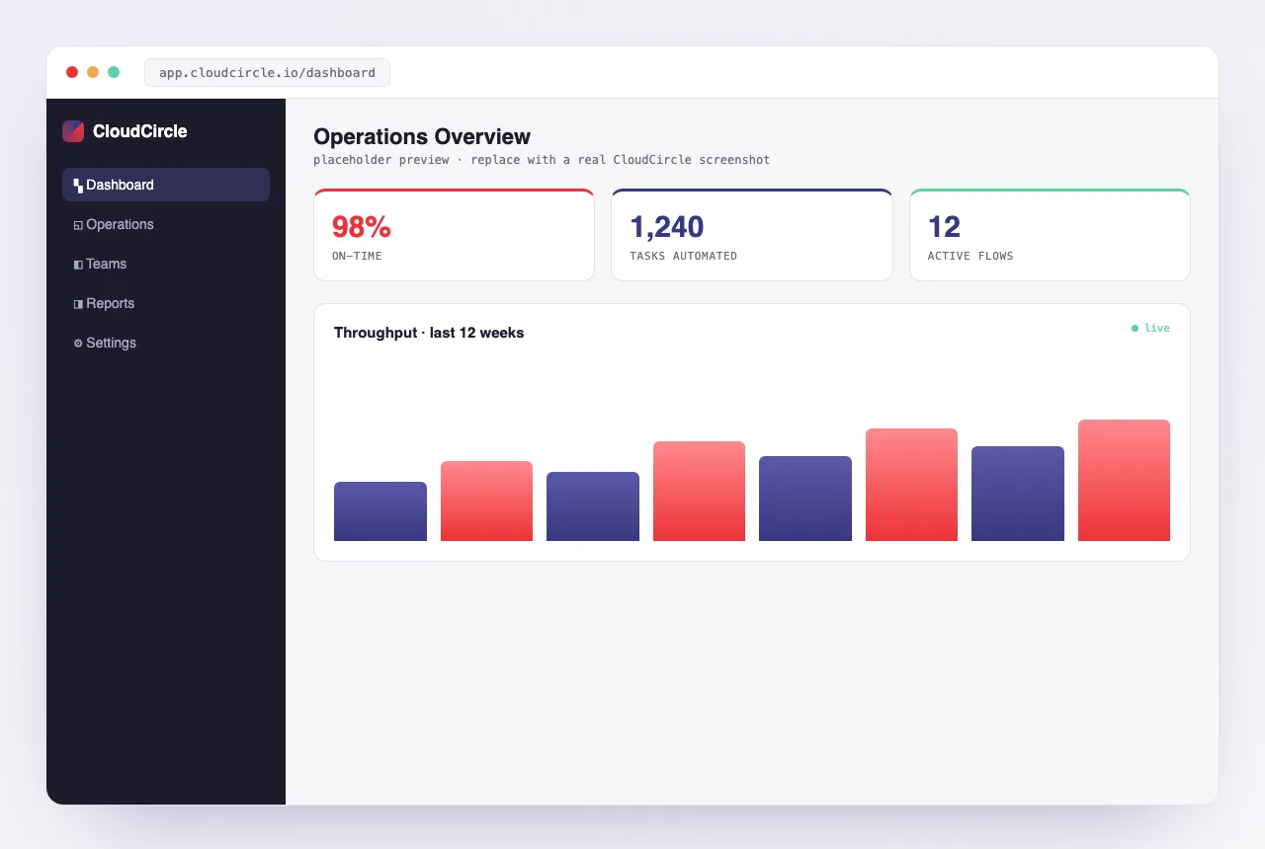1265x849 pixels.
Task: Open Settings from the sidebar
Action: pos(166,343)
